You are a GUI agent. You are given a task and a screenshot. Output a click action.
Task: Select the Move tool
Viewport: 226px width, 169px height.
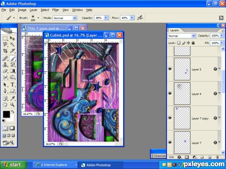tap(12, 38)
